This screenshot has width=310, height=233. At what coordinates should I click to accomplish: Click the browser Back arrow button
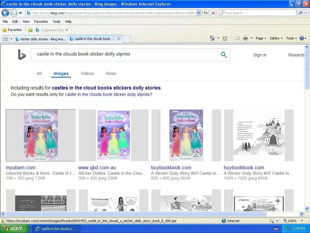click(x=5, y=13)
